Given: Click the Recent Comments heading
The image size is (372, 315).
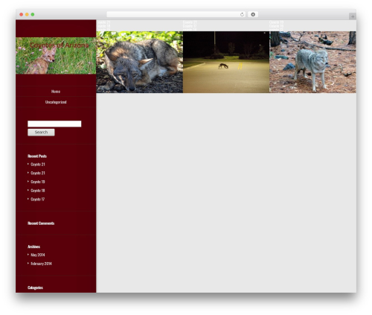Looking at the screenshot, I should [x=41, y=223].
